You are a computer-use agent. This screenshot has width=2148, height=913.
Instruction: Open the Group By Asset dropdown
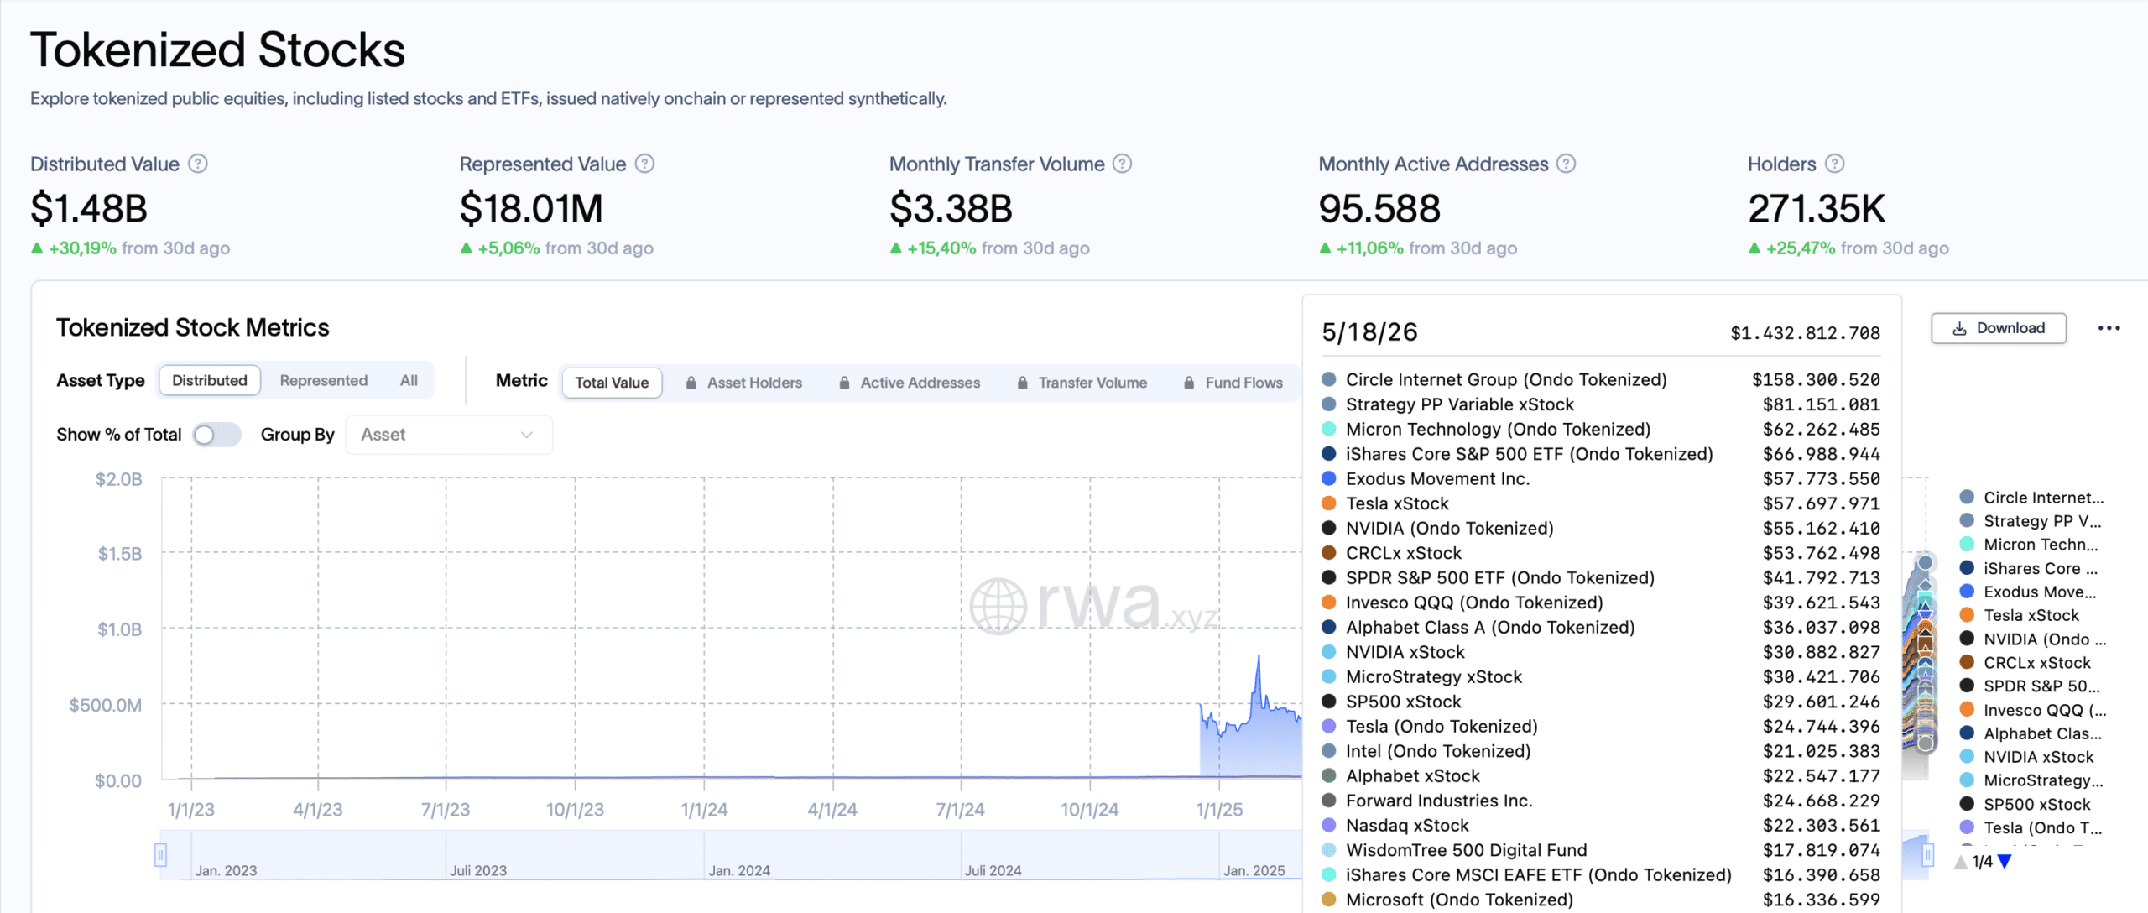point(449,435)
